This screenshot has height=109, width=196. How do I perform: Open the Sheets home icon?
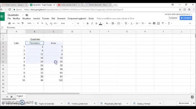coord(2,16)
